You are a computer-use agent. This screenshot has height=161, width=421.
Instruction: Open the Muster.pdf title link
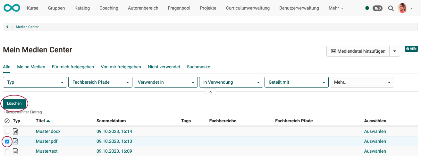coord(47,141)
